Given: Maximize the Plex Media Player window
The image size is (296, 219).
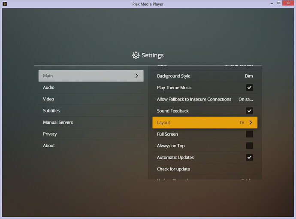Looking at the screenshot, I should pos(279,3).
